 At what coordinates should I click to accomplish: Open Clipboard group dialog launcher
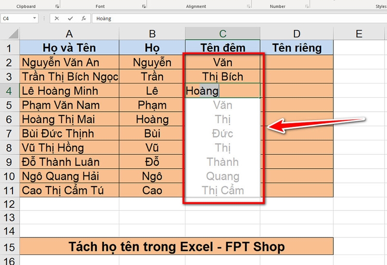tap(57, 6)
